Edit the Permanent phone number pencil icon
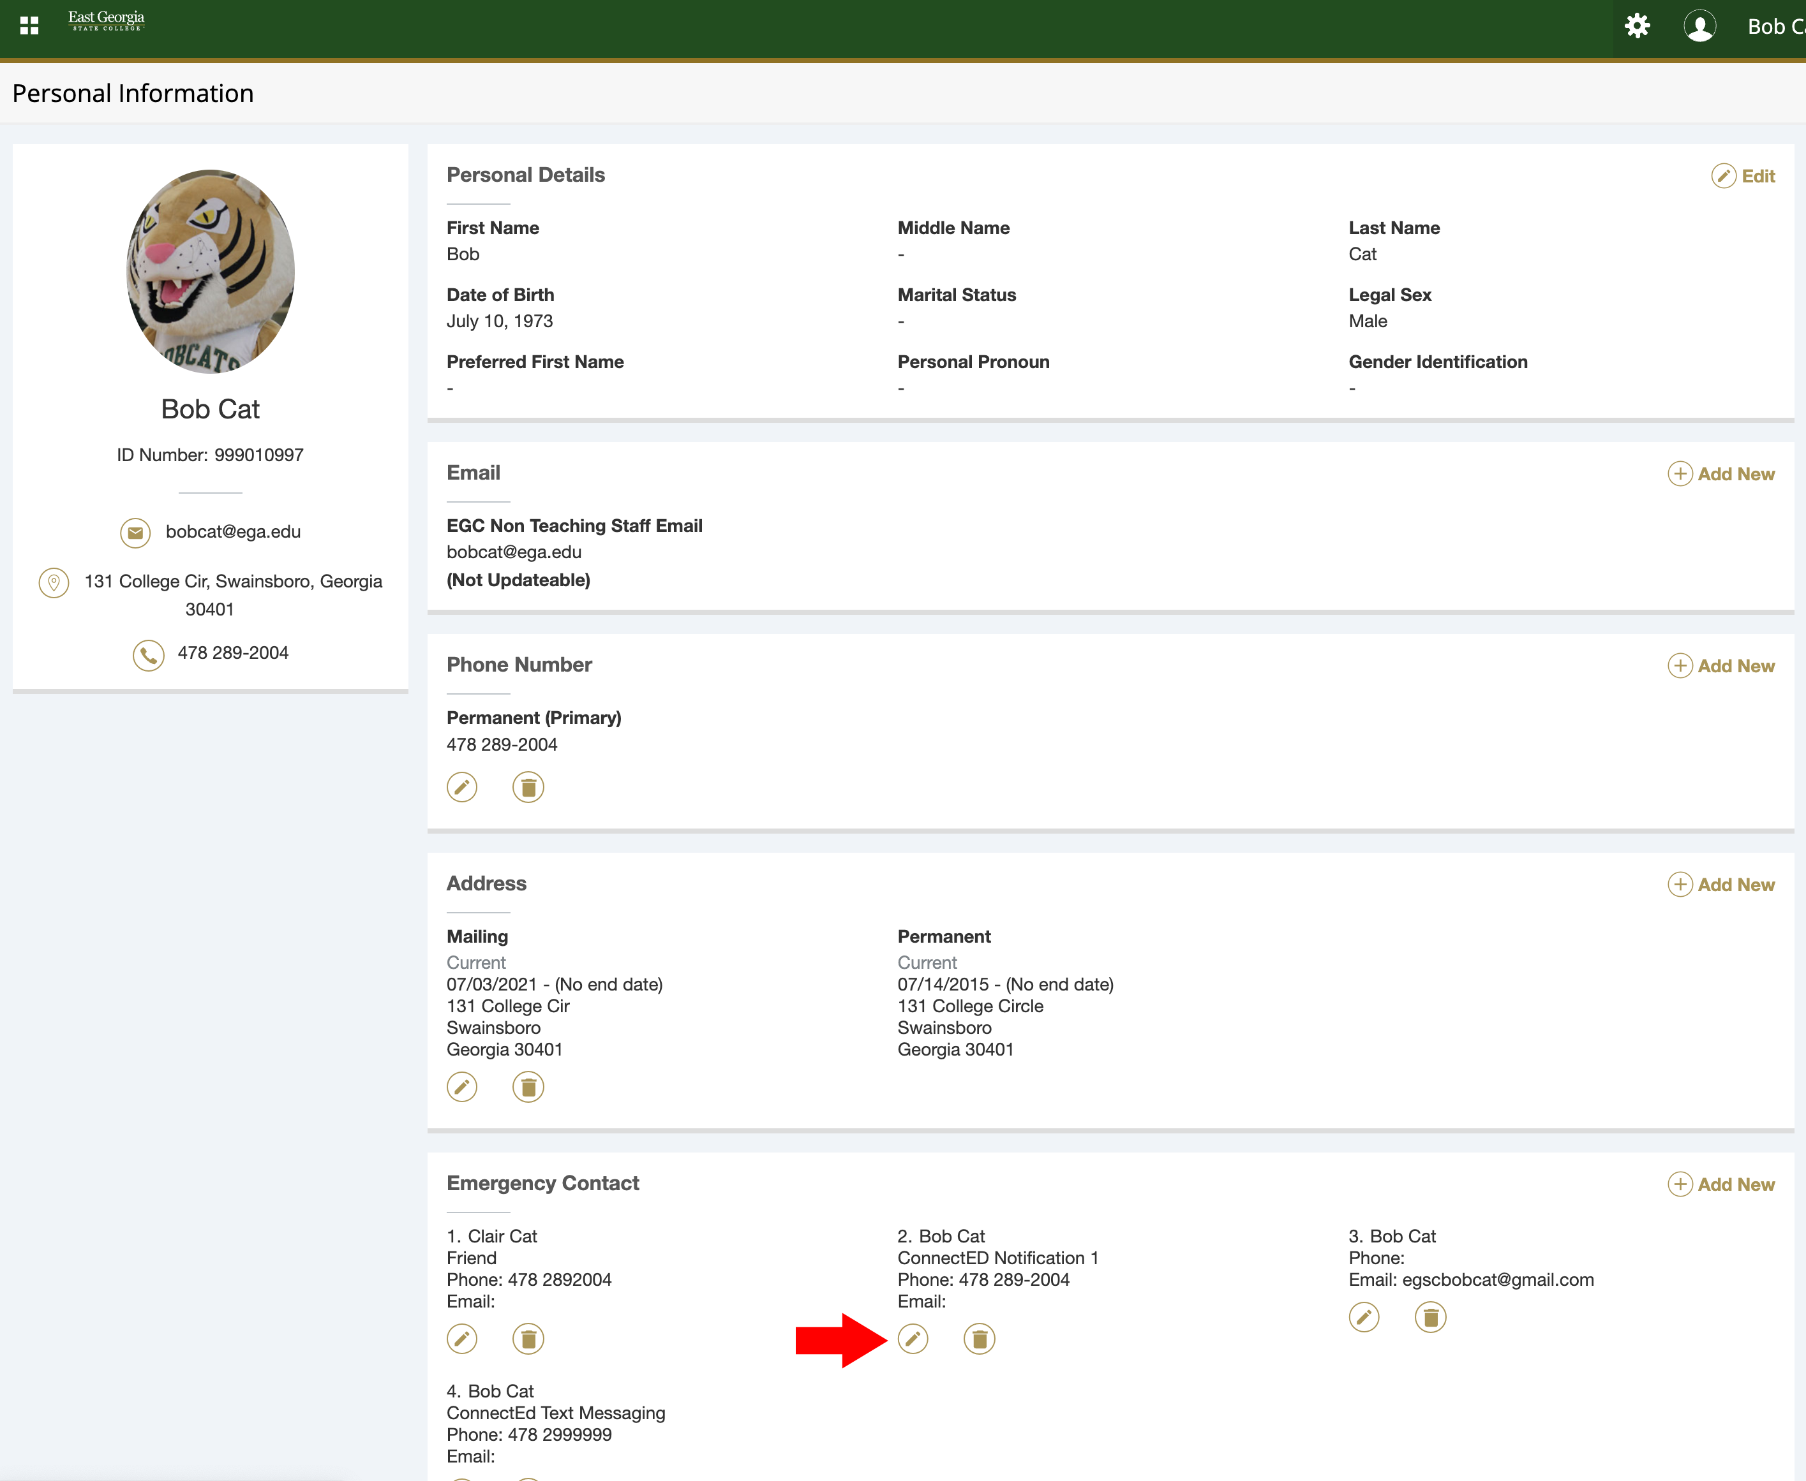The image size is (1806, 1481). [x=462, y=786]
